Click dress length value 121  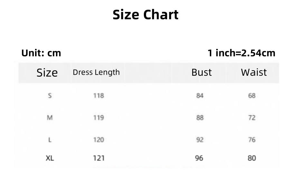click(x=98, y=158)
